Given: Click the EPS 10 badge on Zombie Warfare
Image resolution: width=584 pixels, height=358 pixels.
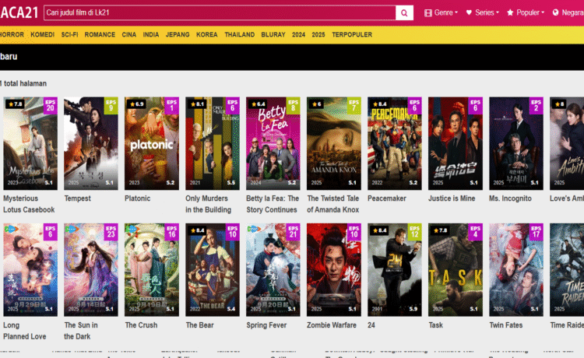Looking at the screenshot, I should [x=354, y=233].
